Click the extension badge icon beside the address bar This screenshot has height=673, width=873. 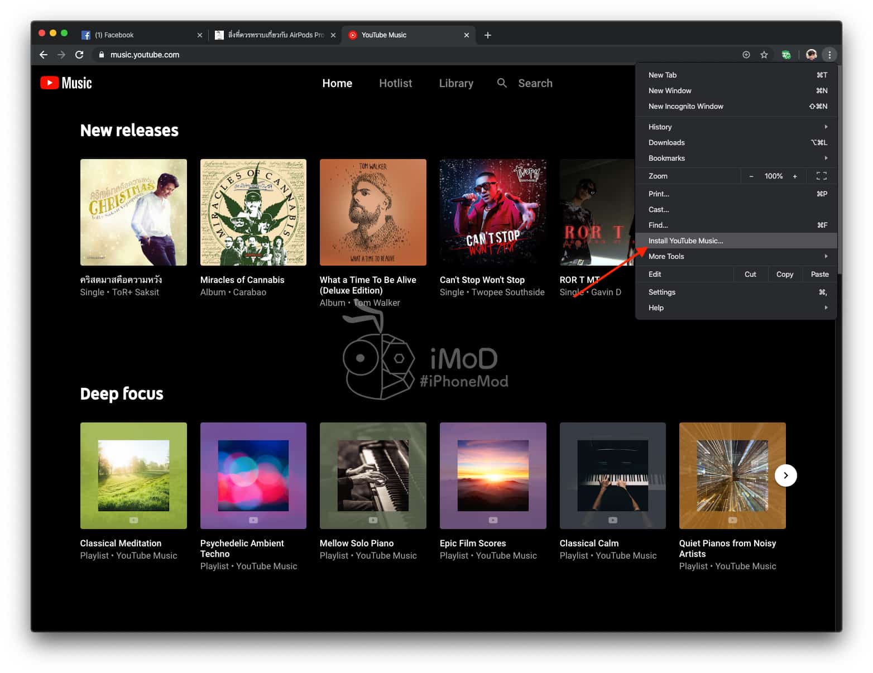(786, 55)
